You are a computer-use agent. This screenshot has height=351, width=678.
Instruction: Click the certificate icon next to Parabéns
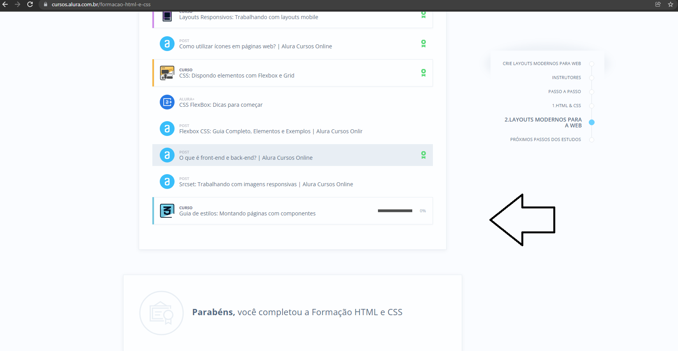point(161,313)
